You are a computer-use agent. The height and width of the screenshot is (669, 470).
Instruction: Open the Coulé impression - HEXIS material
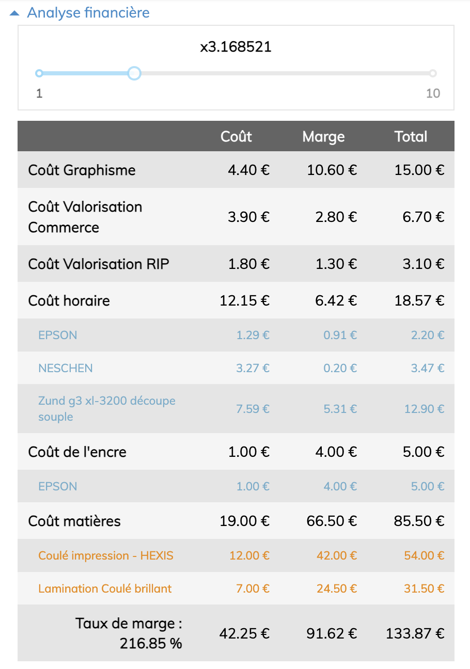click(x=106, y=555)
